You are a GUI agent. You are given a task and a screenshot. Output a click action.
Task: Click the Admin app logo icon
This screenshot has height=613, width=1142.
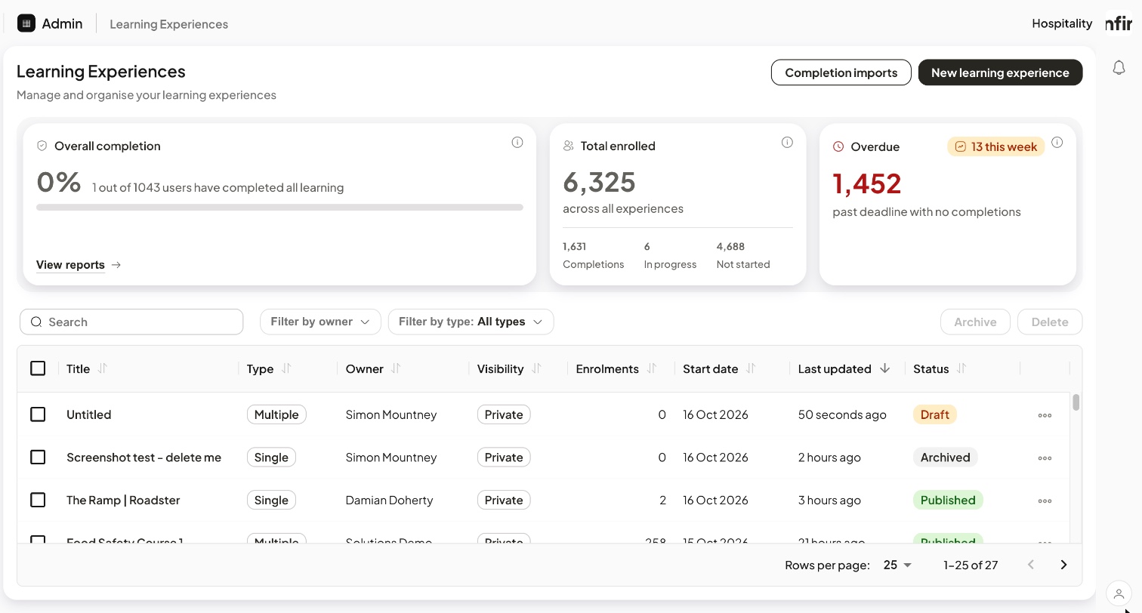tap(26, 23)
